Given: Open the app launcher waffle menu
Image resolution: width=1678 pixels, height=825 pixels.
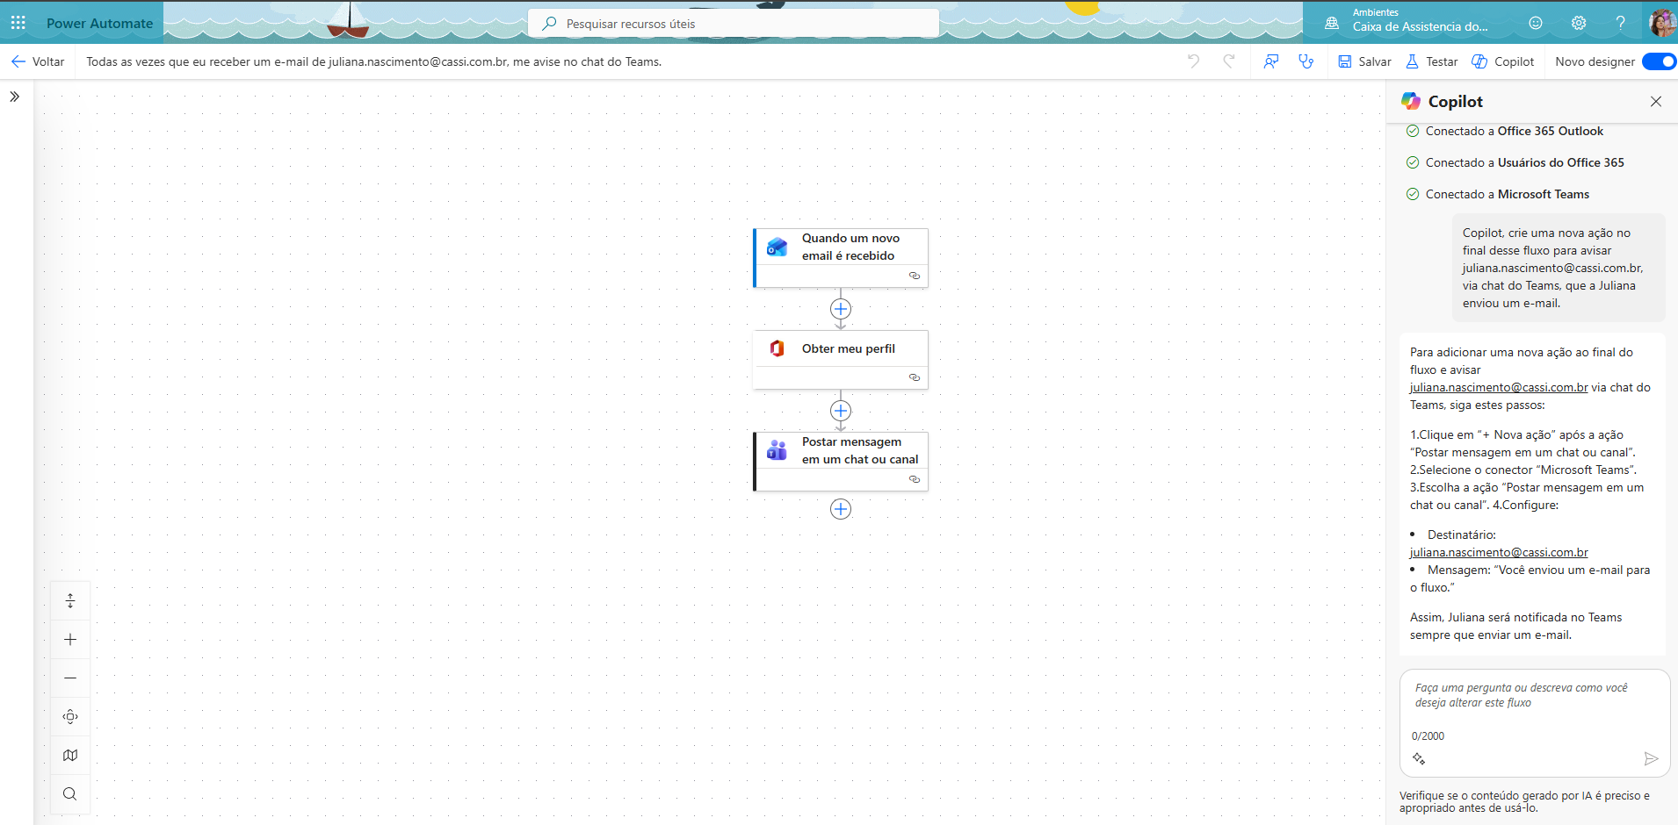Looking at the screenshot, I should click(x=18, y=23).
